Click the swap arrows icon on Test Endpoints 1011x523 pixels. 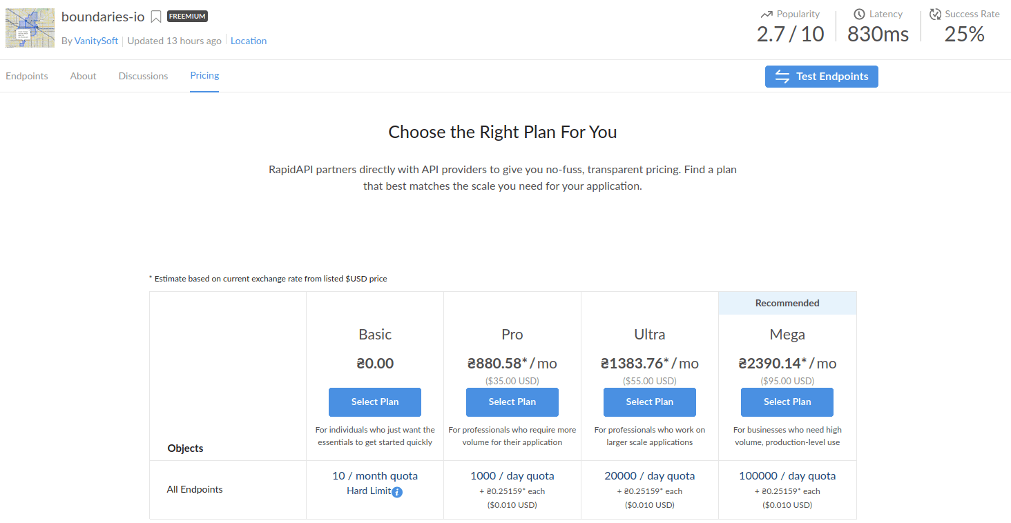[x=782, y=77]
